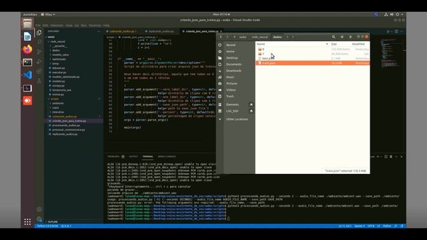
Task: Kill terminal with the trash icon in panel
Action: (x=391, y=157)
